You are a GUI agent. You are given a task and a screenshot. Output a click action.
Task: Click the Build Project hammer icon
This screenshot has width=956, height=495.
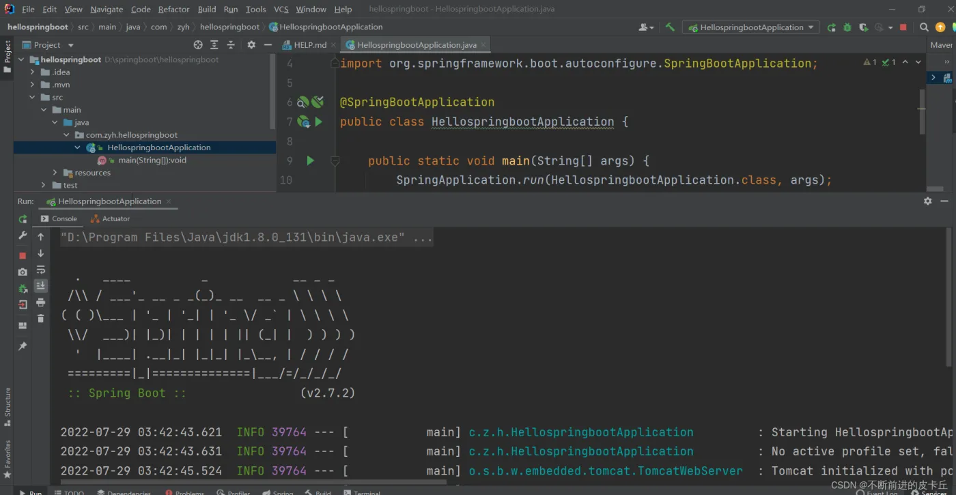coord(670,27)
